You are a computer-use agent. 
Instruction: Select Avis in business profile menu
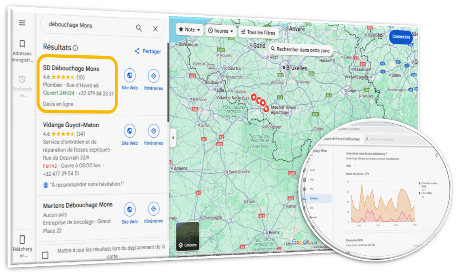(311, 208)
